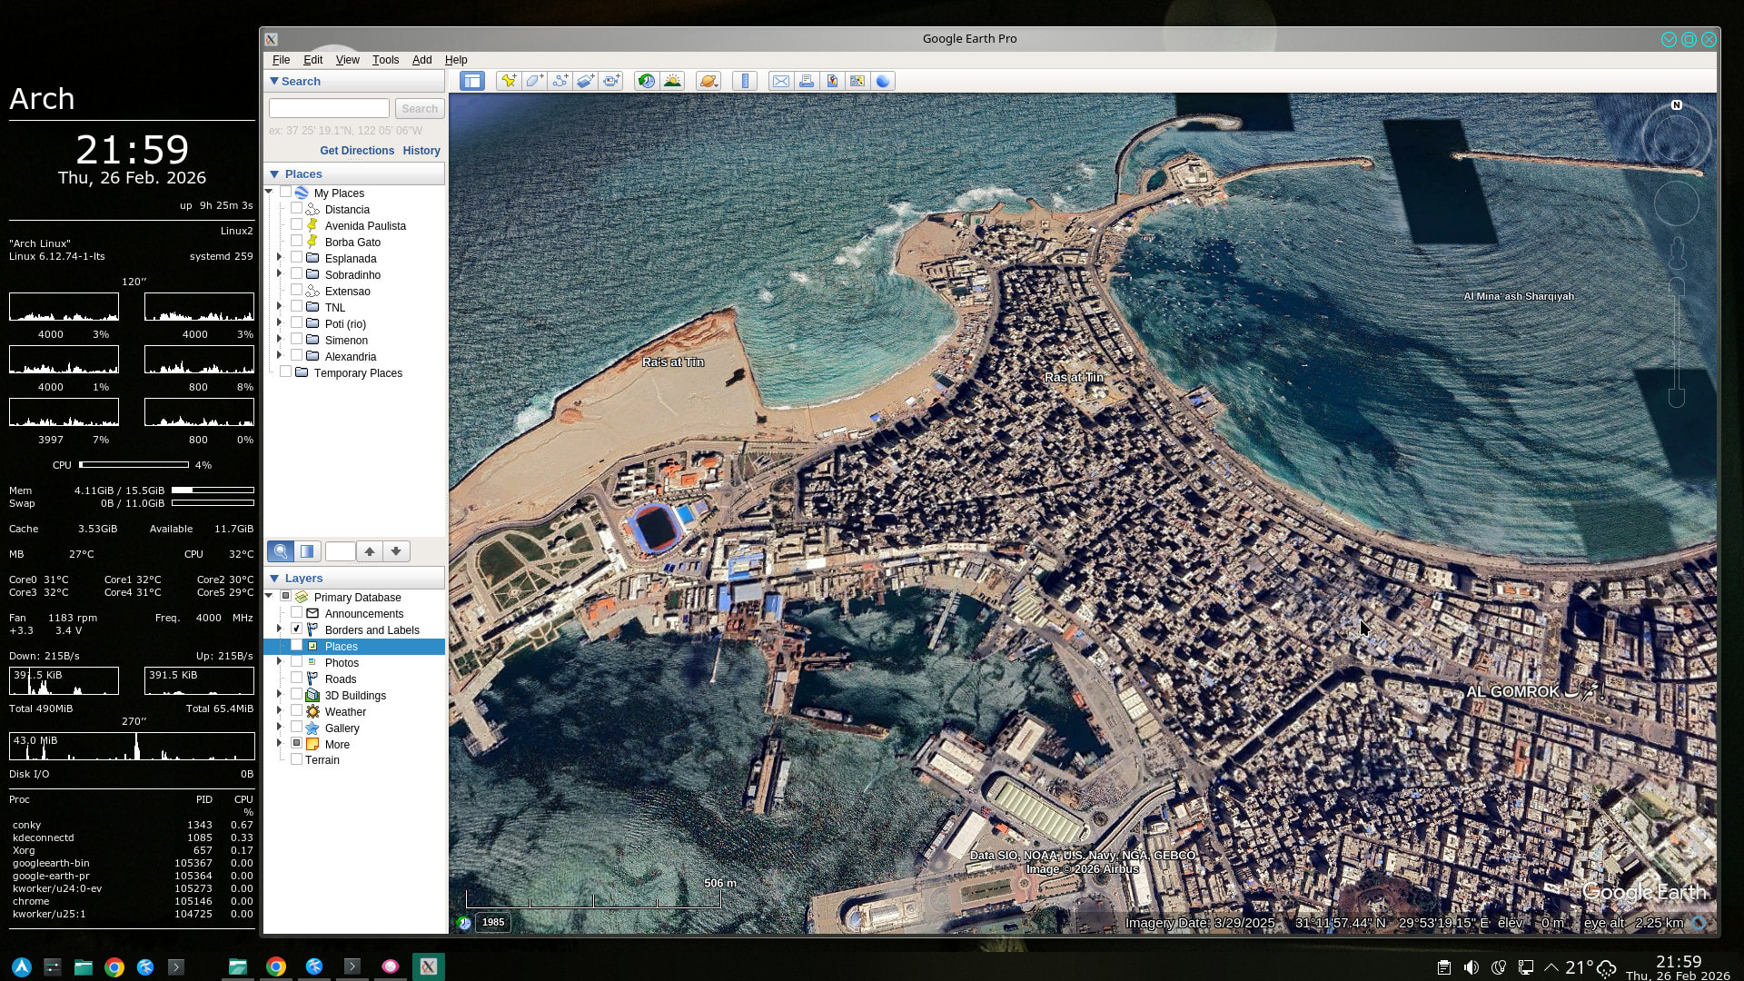Click the History link

421,151
